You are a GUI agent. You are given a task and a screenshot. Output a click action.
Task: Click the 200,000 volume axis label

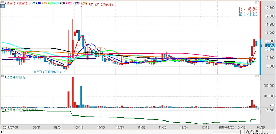point(269,86)
